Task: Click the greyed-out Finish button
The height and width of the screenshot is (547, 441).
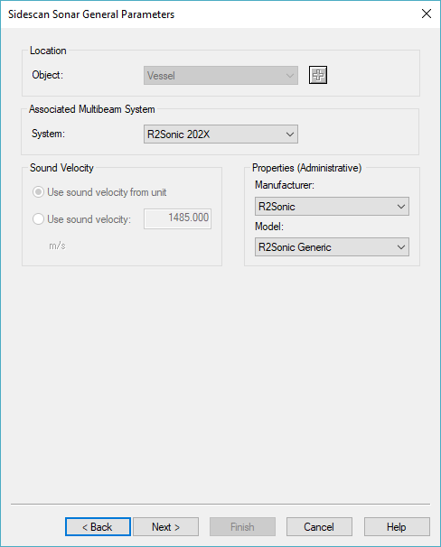Action: pyautogui.click(x=242, y=527)
